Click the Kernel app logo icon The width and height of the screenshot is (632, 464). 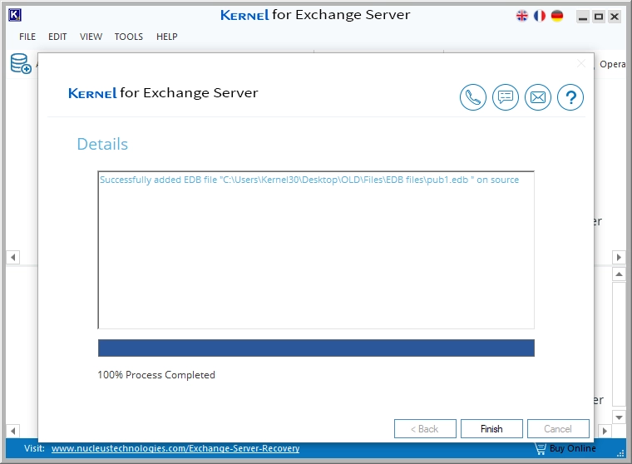(x=15, y=15)
